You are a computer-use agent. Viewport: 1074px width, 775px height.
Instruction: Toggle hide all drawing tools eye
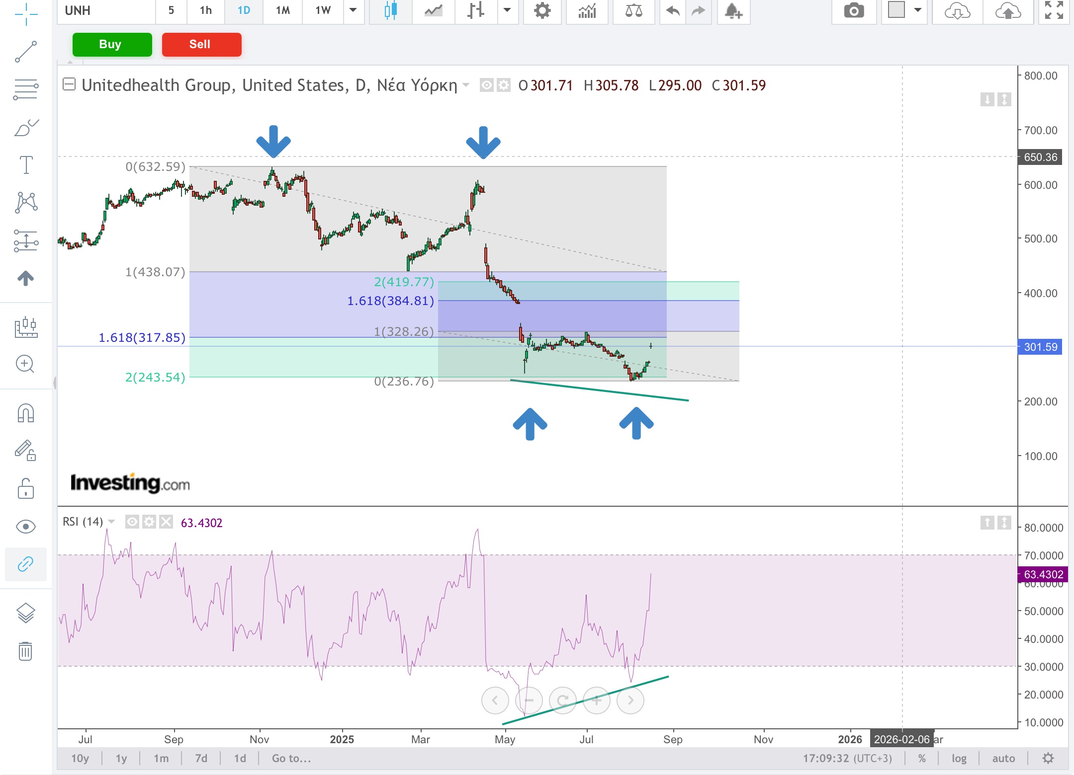point(26,527)
